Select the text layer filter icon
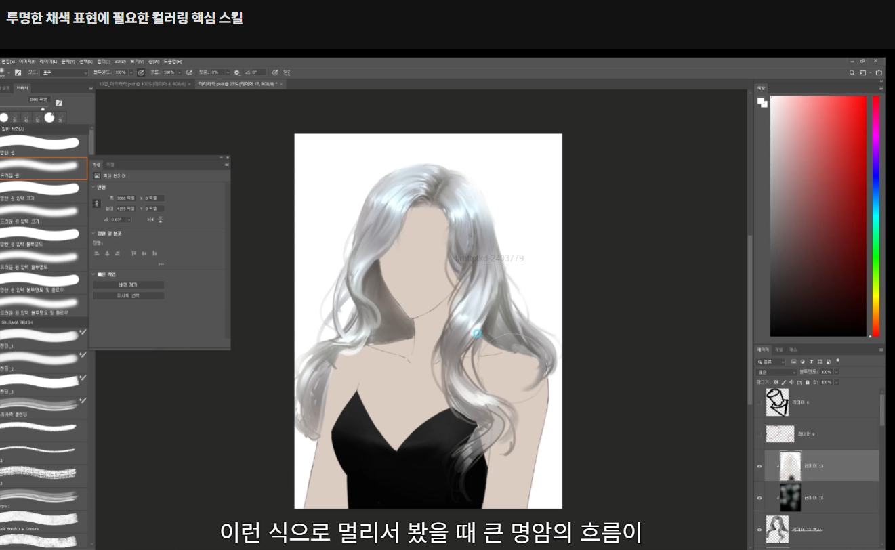The height and width of the screenshot is (550, 895). tap(812, 362)
